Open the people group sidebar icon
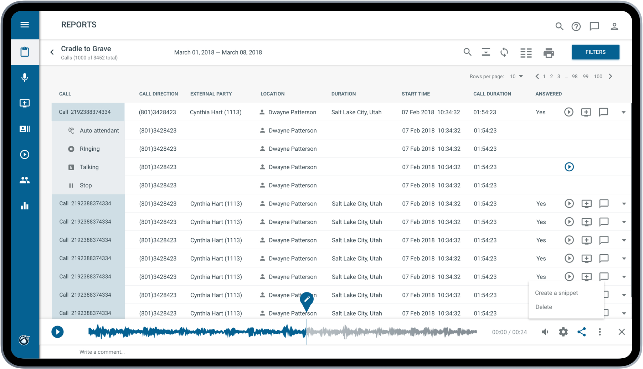This screenshot has width=643, height=369. (x=25, y=180)
